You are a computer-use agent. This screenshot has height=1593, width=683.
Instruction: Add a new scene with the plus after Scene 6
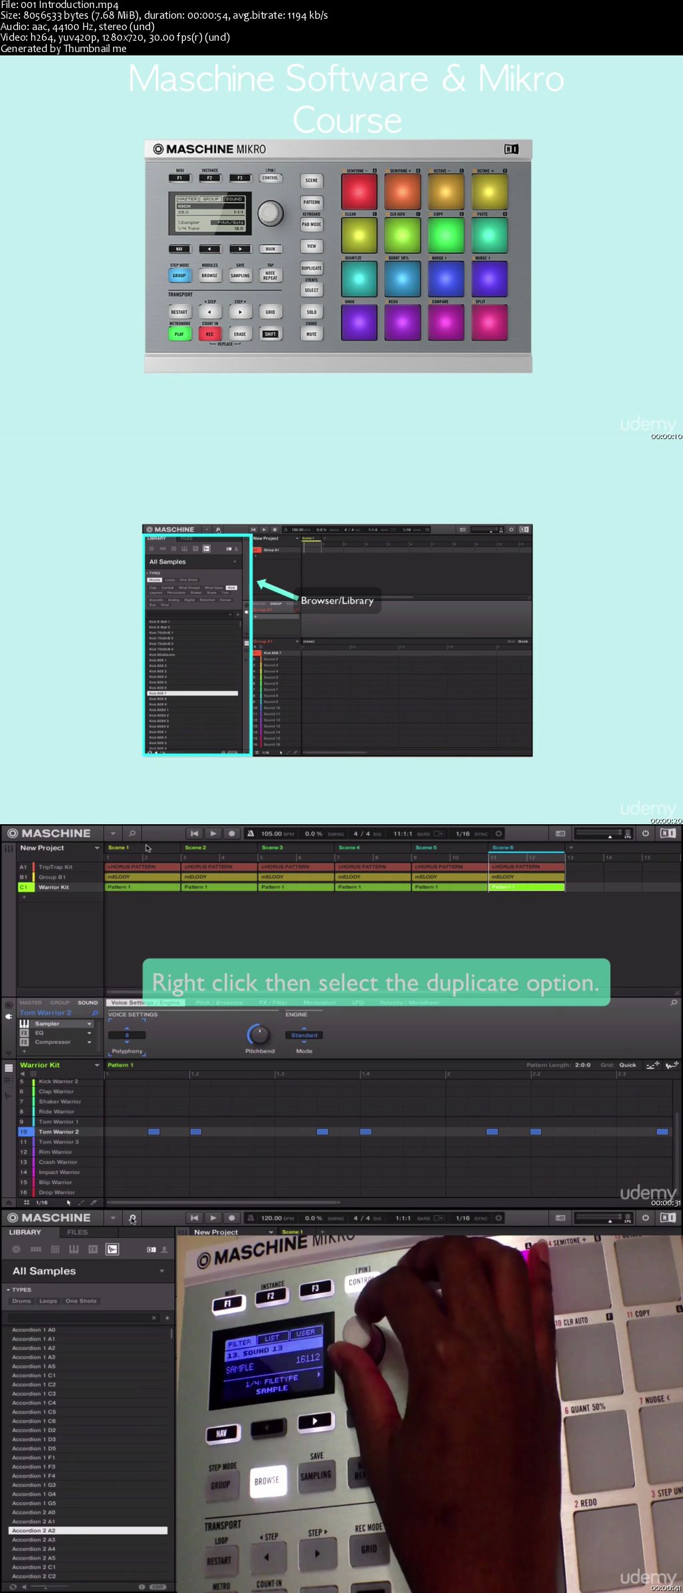(x=570, y=848)
